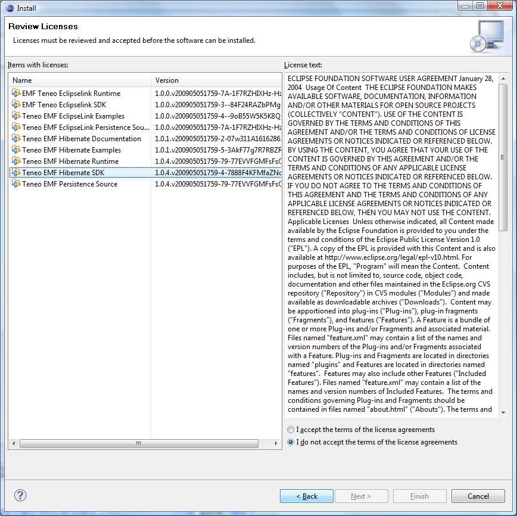The height and width of the screenshot is (516, 517).
Task: Click the Finish button
Action: (x=419, y=496)
